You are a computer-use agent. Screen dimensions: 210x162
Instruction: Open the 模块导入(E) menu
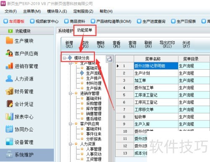[57, 11]
